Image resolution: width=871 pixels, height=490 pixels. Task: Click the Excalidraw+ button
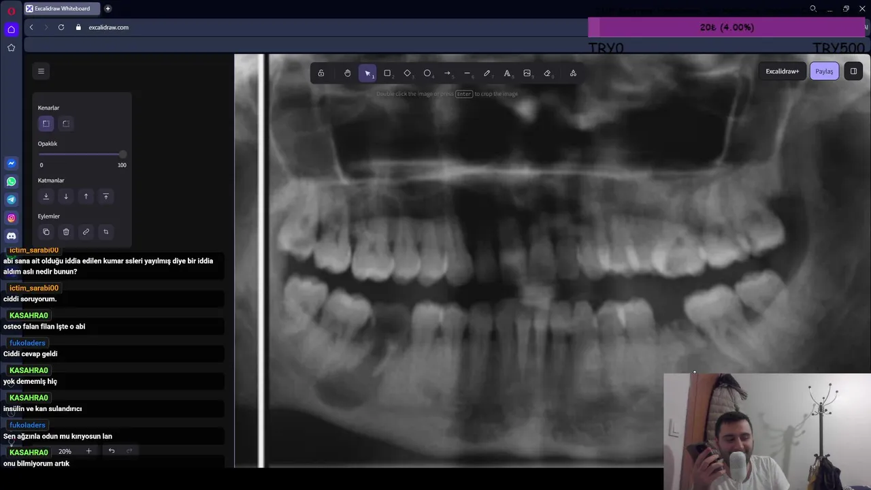(782, 71)
